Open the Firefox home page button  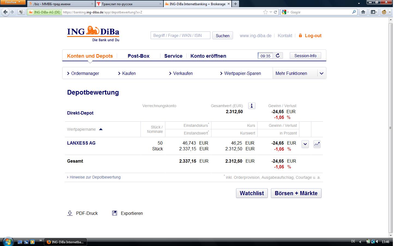363,12
